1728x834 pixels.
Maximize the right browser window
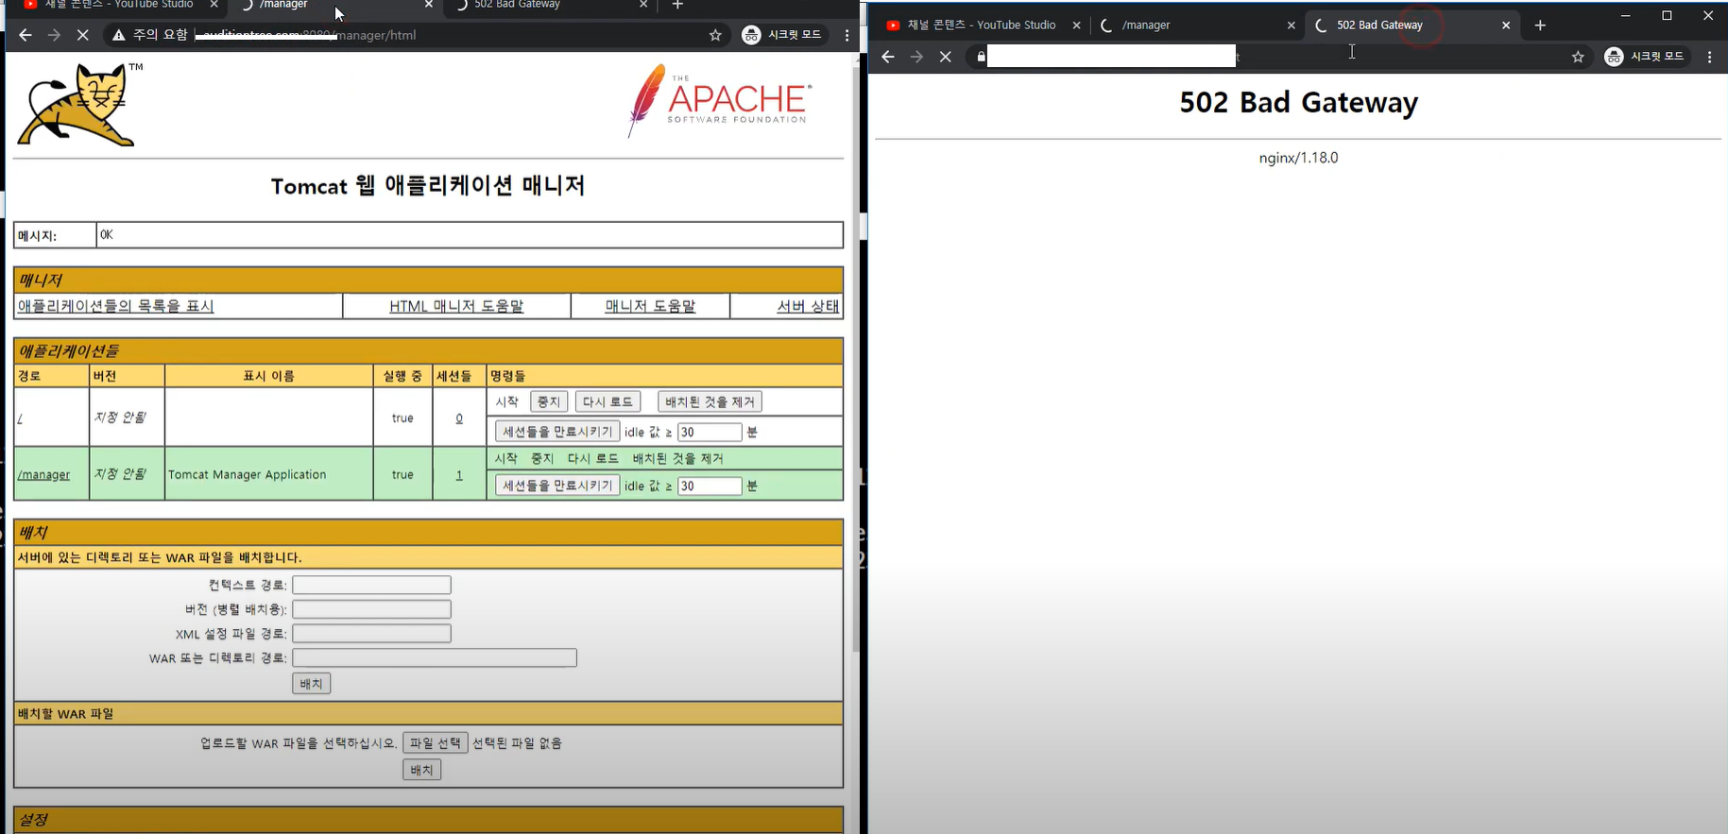(x=1667, y=15)
